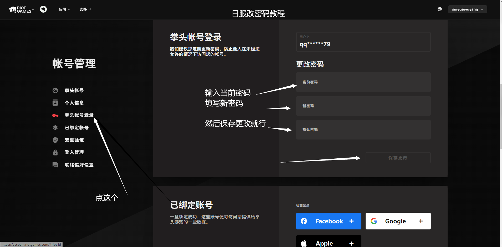This screenshot has height=247, width=502.
Task: Click the page vertical scrollbar
Action: [501, 116]
